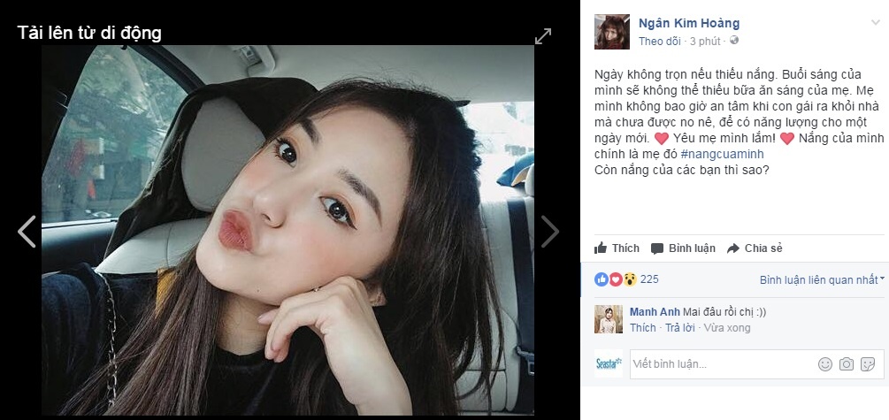889x420 pixels.
Task: Follow user via Theo dõi link
Action: tap(659, 42)
